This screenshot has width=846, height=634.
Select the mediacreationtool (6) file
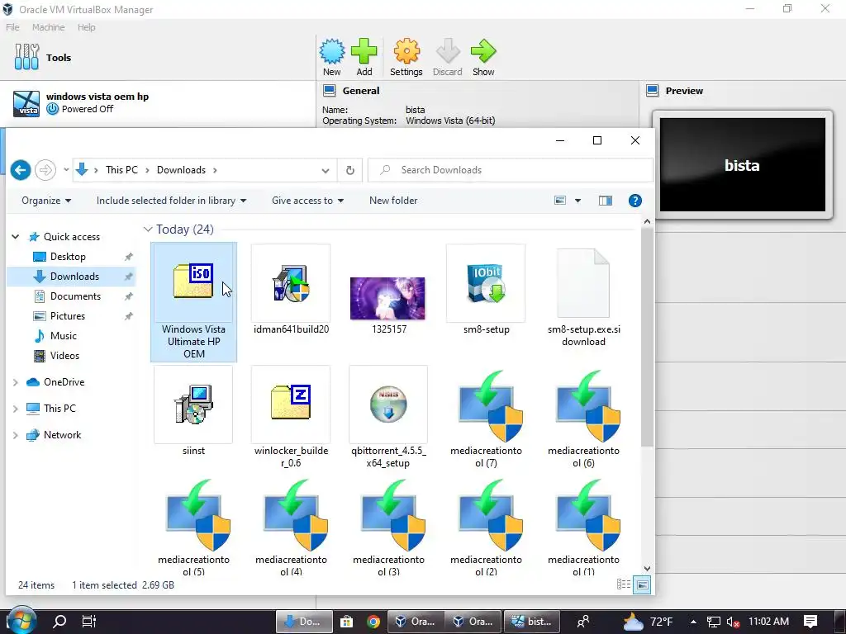(x=583, y=418)
